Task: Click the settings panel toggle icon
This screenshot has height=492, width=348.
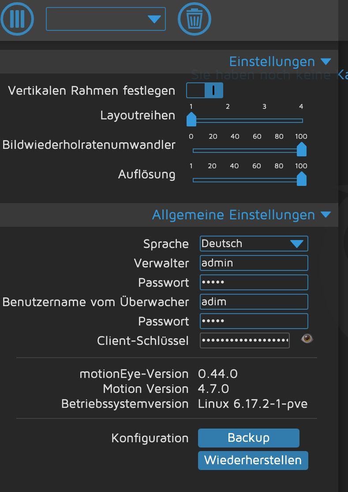Action: (x=17, y=19)
